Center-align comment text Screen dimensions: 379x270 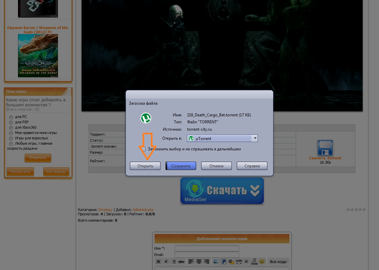[199, 262]
